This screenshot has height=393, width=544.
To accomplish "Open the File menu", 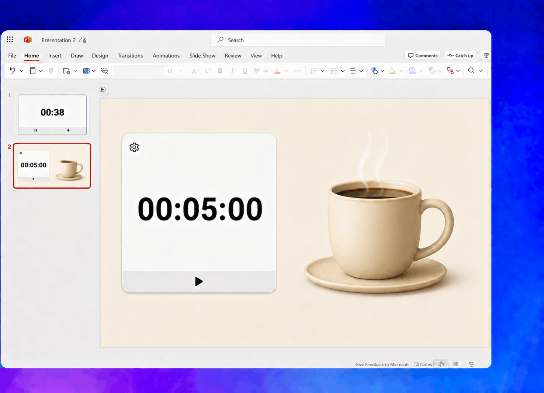I will tap(12, 56).
